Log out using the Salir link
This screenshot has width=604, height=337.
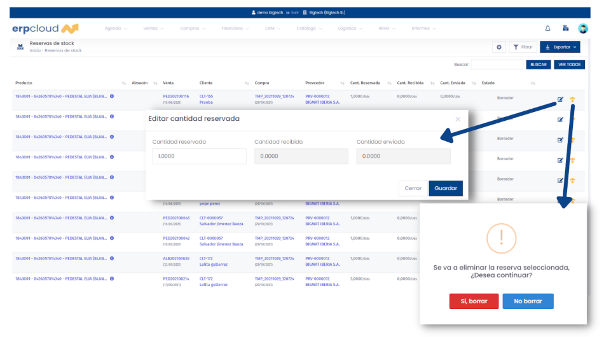[292, 13]
